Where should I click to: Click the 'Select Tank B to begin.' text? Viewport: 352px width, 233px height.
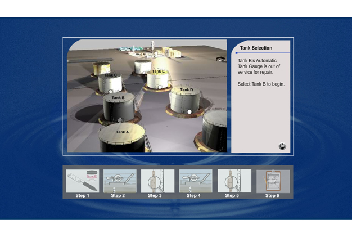[x=261, y=84]
